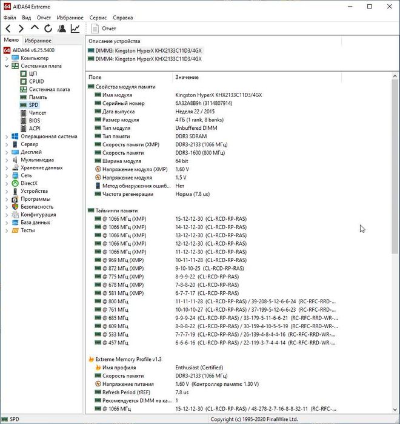The width and height of the screenshot is (400, 424).
Task: Select the CPUID item in tree
Action: 36,81
